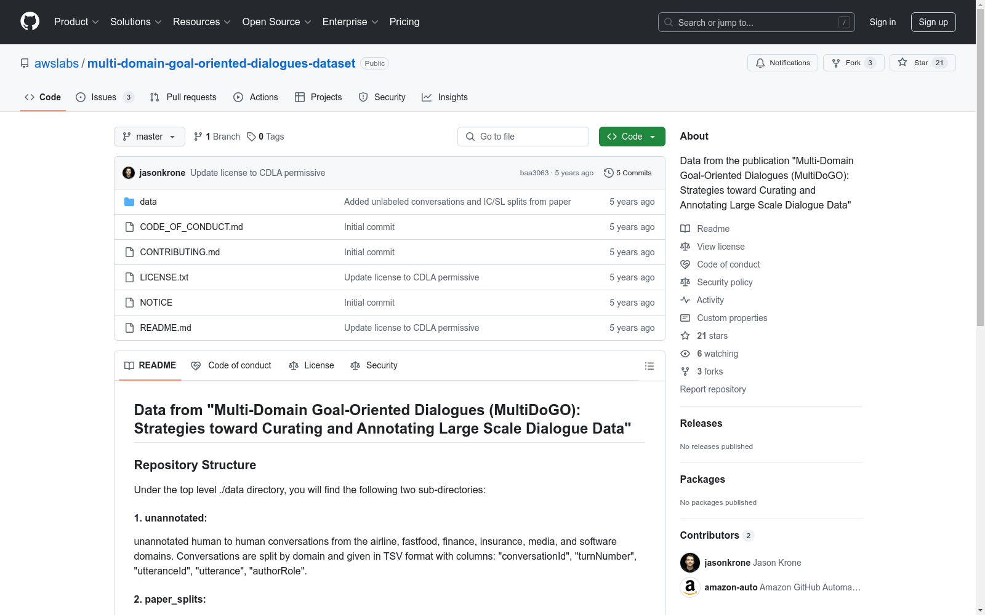Image resolution: width=985 pixels, height=615 pixels.
Task: Open the Security tab in repo navigation
Action: coord(382,97)
